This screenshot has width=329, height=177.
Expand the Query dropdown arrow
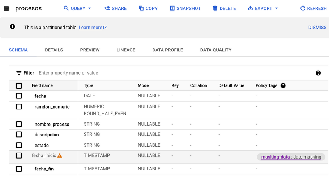[90, 8]
